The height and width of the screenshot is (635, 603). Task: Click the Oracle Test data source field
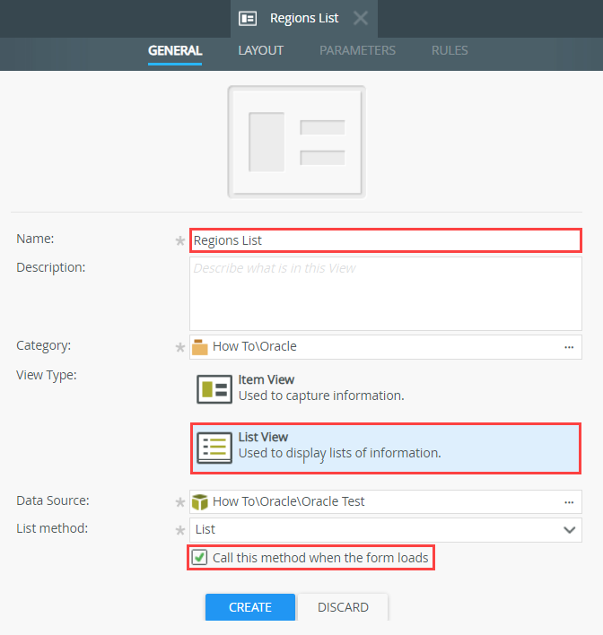[x=386, y=501]
